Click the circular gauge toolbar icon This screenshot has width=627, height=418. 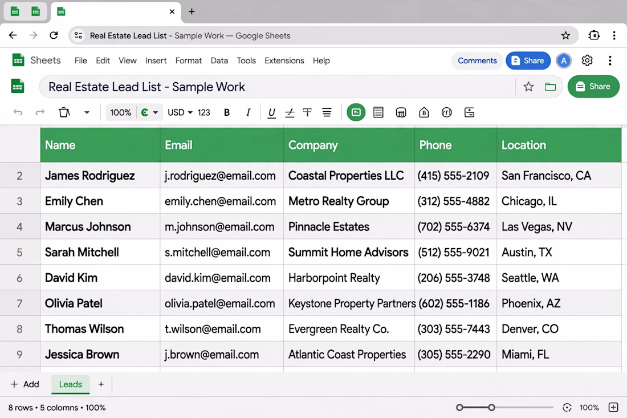click(447, 112)
